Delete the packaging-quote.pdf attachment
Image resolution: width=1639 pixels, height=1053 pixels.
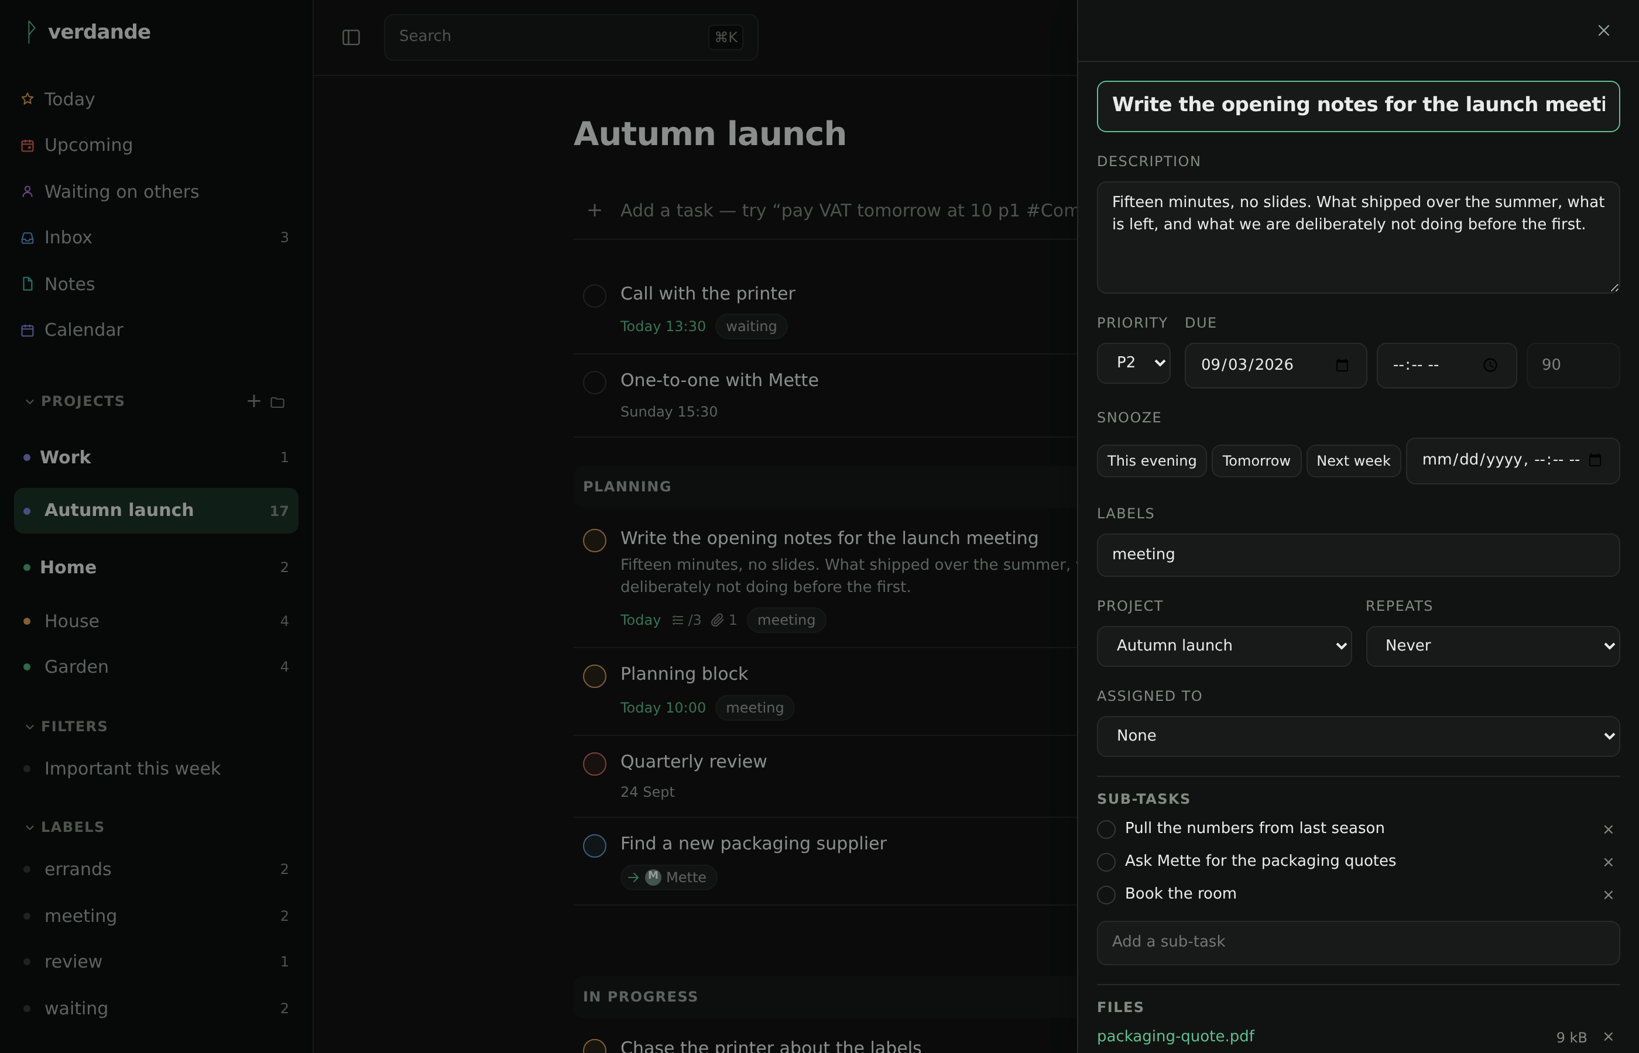1608,1037
